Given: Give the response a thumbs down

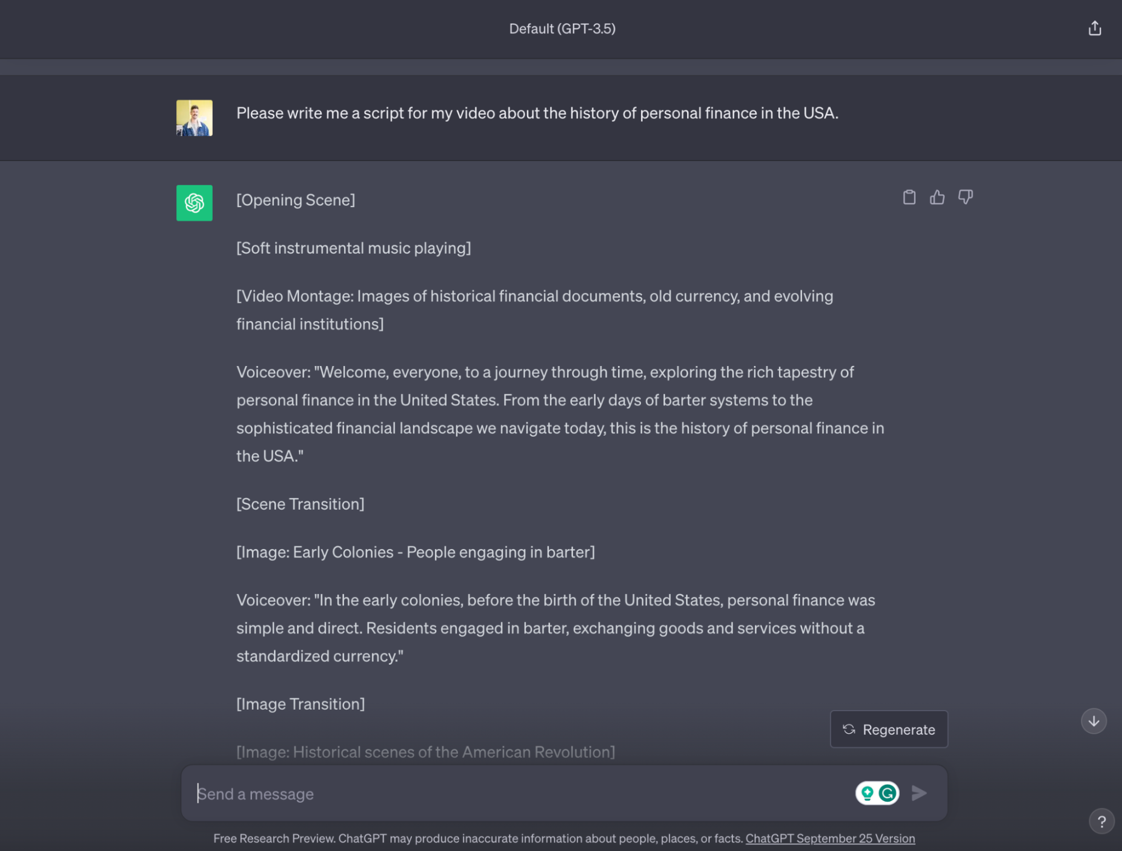Looking at the screenshot, I should [965, 197].
